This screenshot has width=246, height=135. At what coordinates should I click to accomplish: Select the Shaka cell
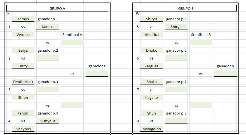152,82
